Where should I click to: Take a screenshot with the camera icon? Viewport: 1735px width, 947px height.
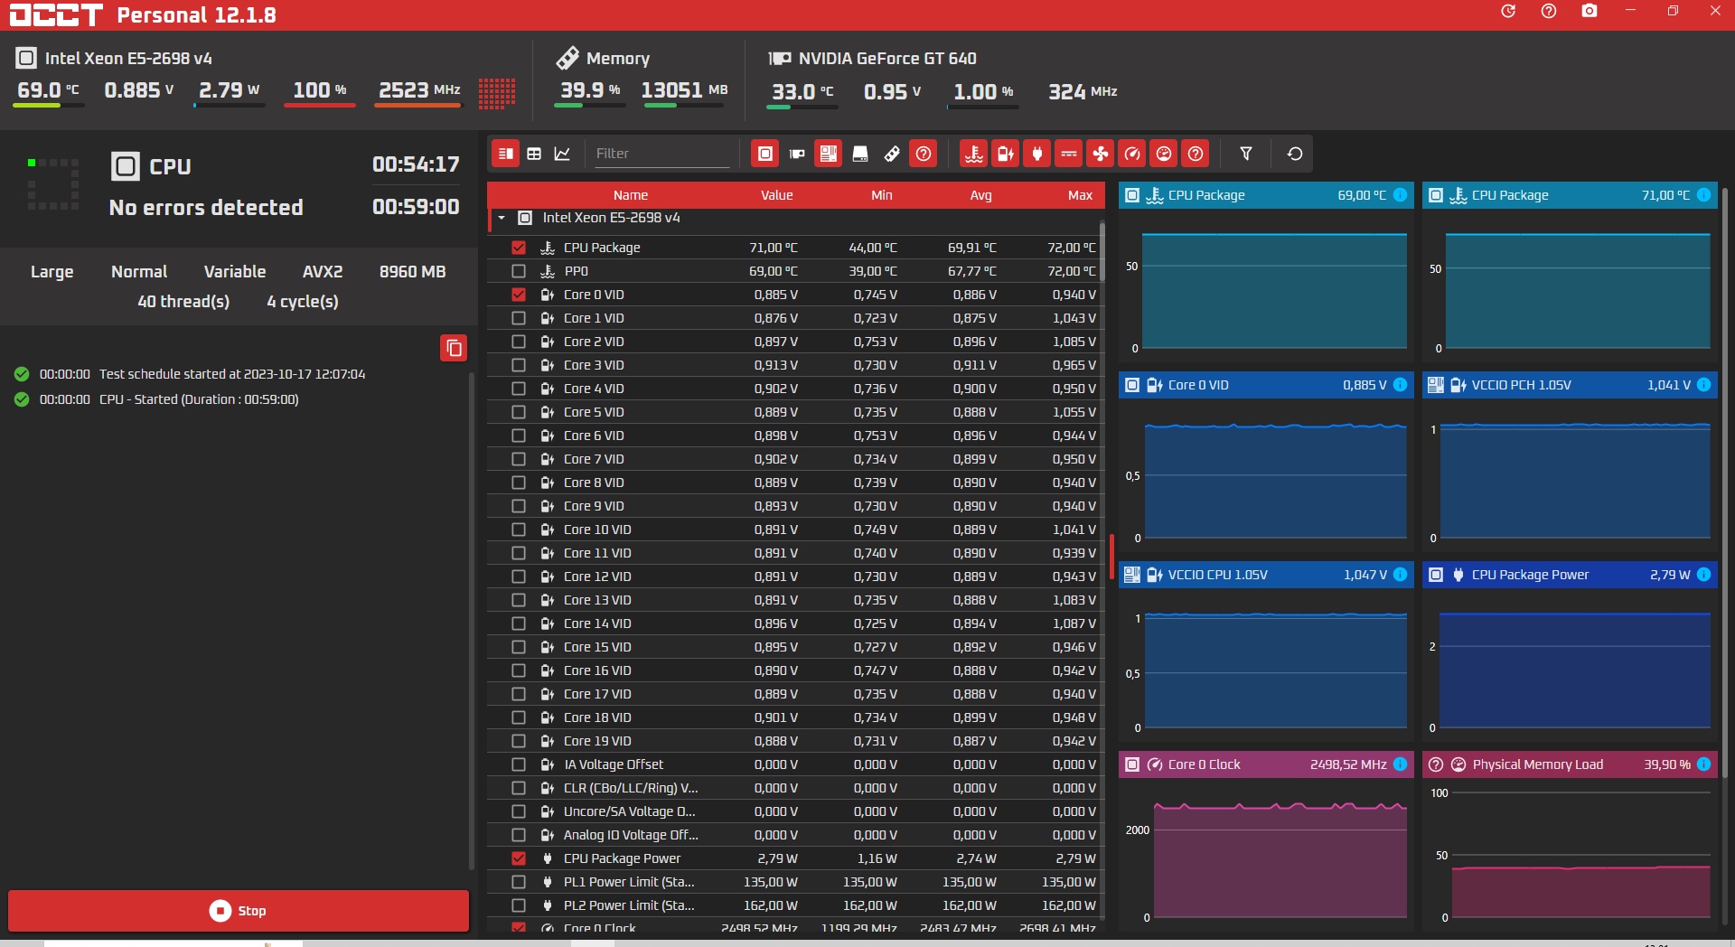click(x=1590, y=11)
